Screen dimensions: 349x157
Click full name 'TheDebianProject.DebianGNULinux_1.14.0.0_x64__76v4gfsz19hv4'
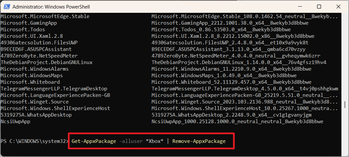pos(239,62)
